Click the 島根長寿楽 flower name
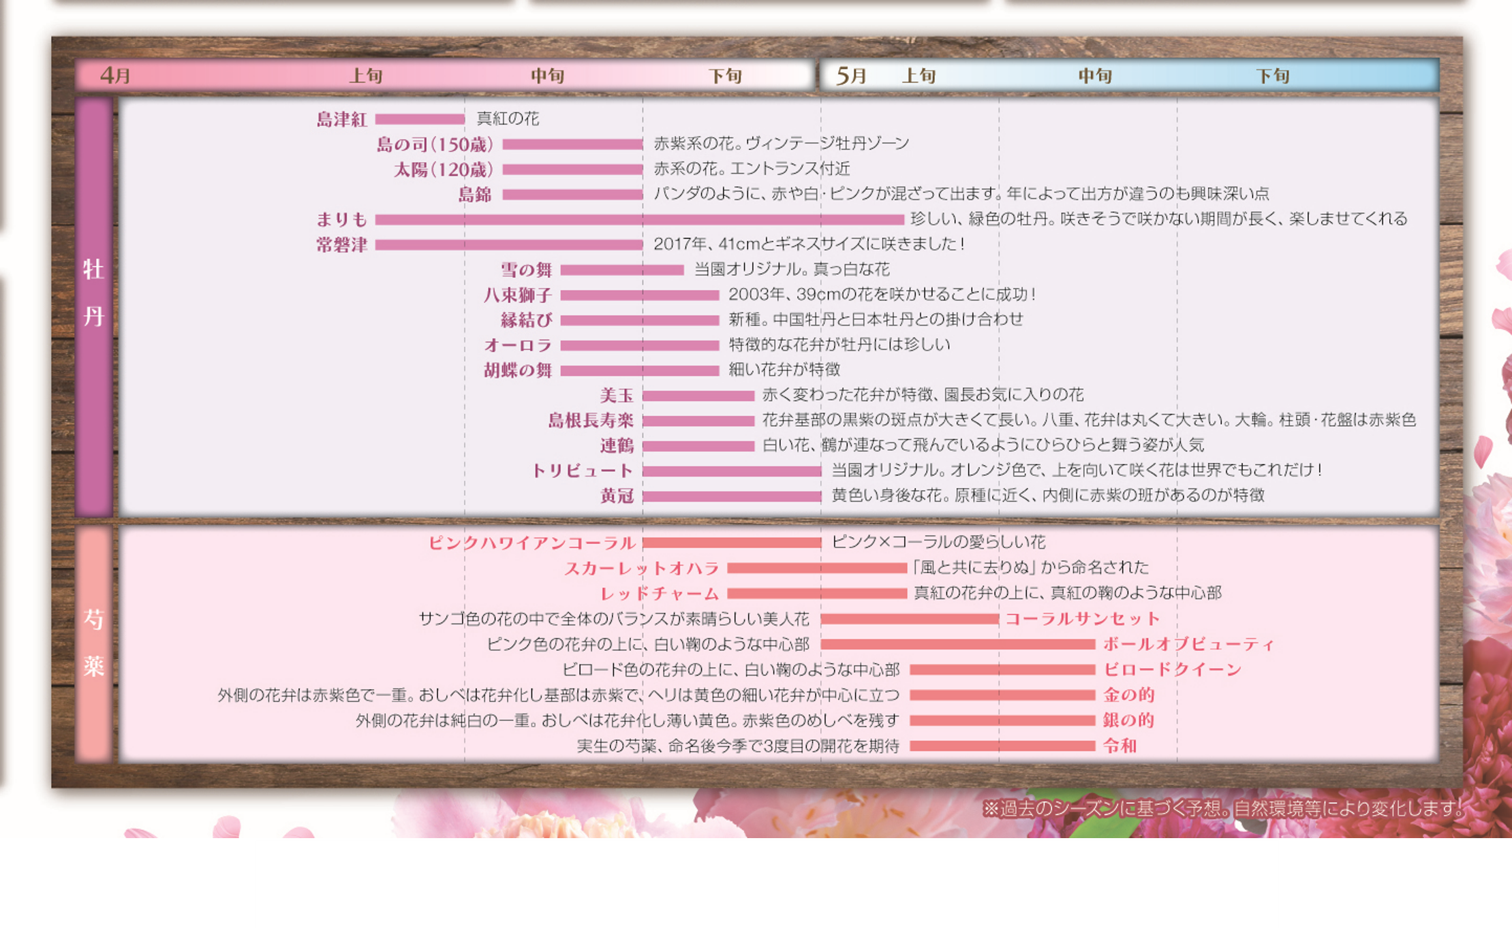This screenshot has height=928, width=1512. point(590,420)
